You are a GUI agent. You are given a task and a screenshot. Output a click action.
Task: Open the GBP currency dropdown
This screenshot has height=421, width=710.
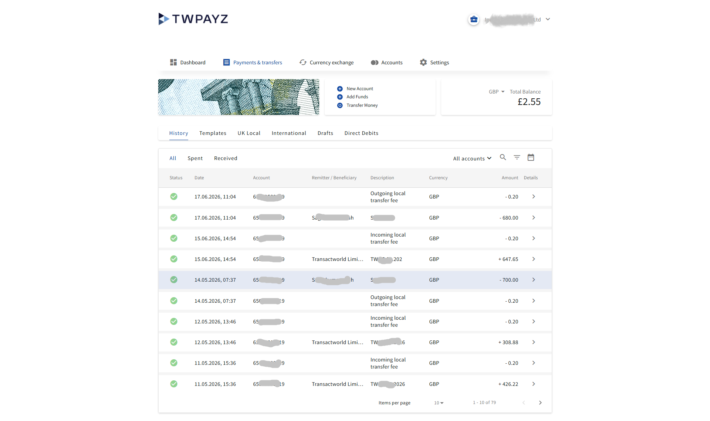497,92
